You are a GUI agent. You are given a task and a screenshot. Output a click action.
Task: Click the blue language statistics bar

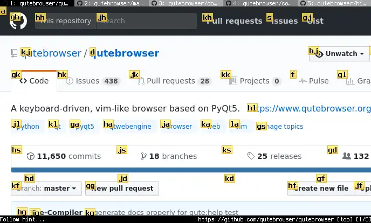pos(191,170)
